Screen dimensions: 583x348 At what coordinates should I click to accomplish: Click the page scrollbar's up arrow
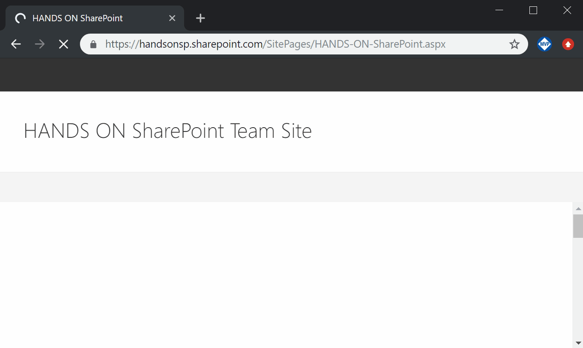[x=578, y=208]
